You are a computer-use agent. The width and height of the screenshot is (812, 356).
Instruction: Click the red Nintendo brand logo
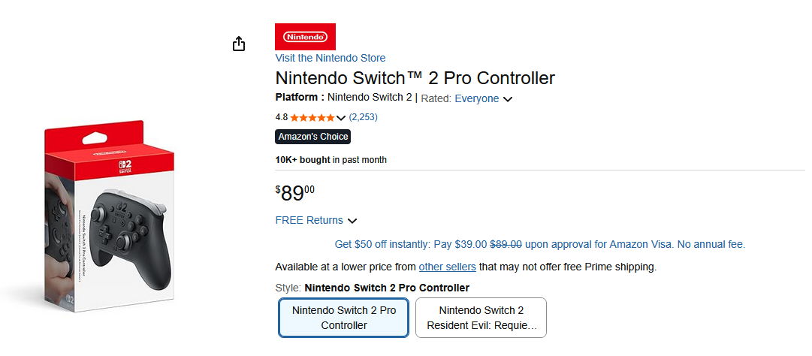click(x=305, y=37)
